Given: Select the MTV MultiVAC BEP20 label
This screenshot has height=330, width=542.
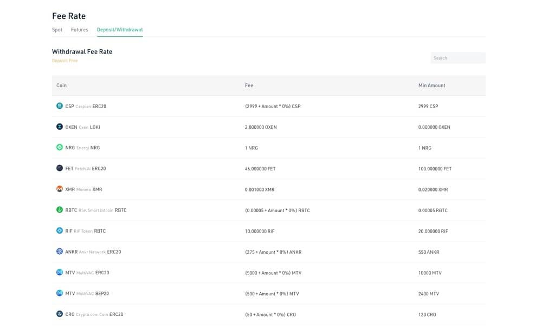Looking at the screenshot, I should pos(87,293).
